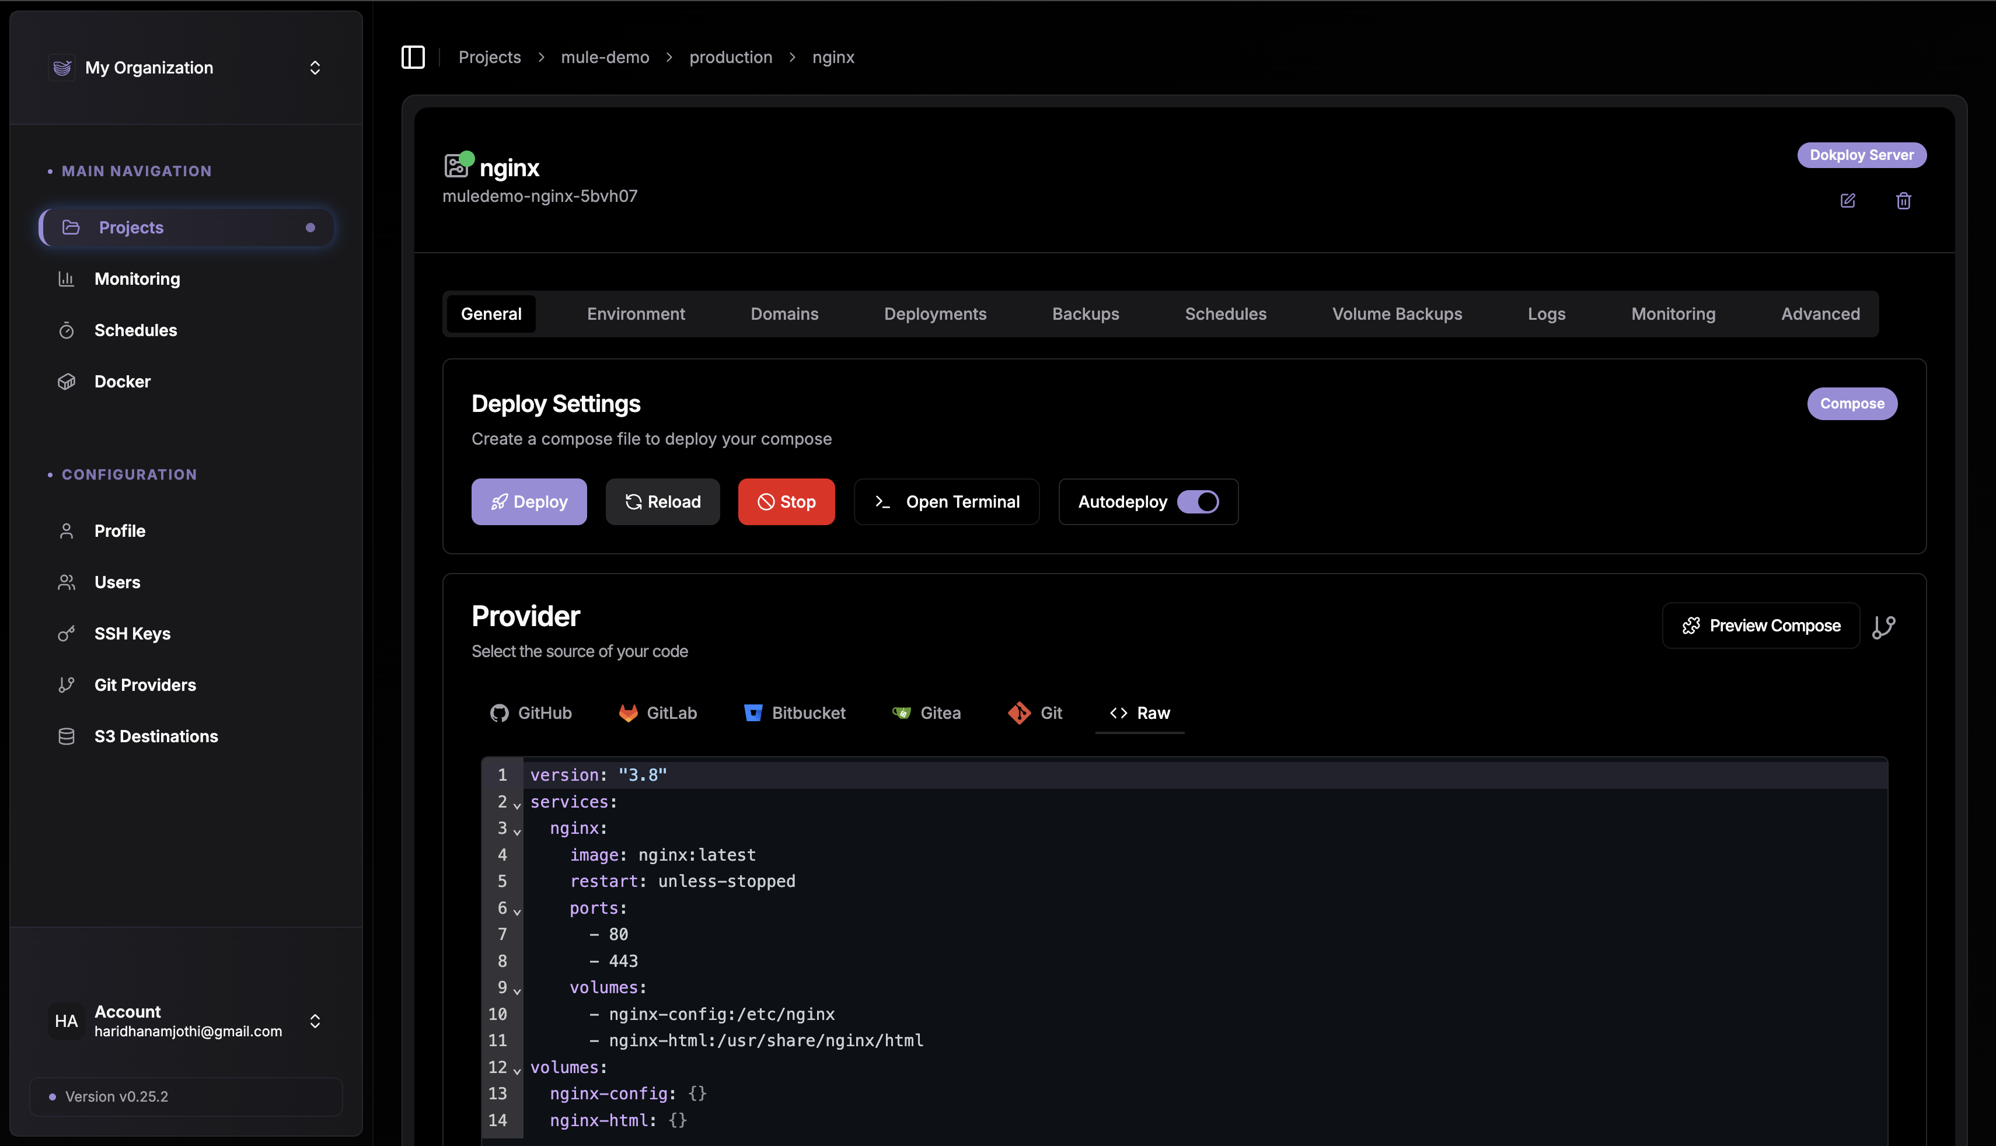The width and height of the screenshot is (1996, 1146).
Task: Select the Git provider
Action: pos(1035,713)
